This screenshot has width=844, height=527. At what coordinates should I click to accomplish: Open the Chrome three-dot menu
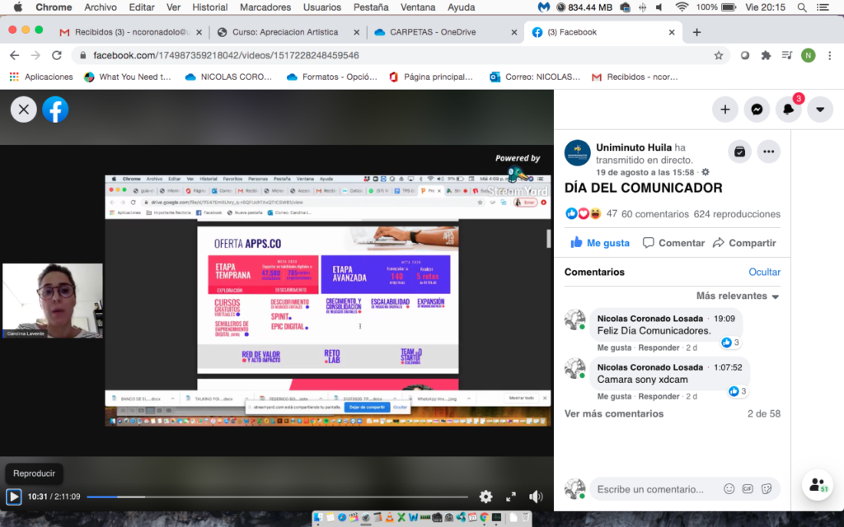(829, 55)
